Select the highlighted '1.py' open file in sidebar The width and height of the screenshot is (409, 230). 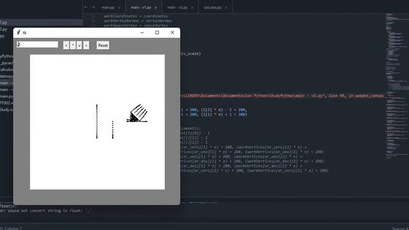click(x=41, y=23)
